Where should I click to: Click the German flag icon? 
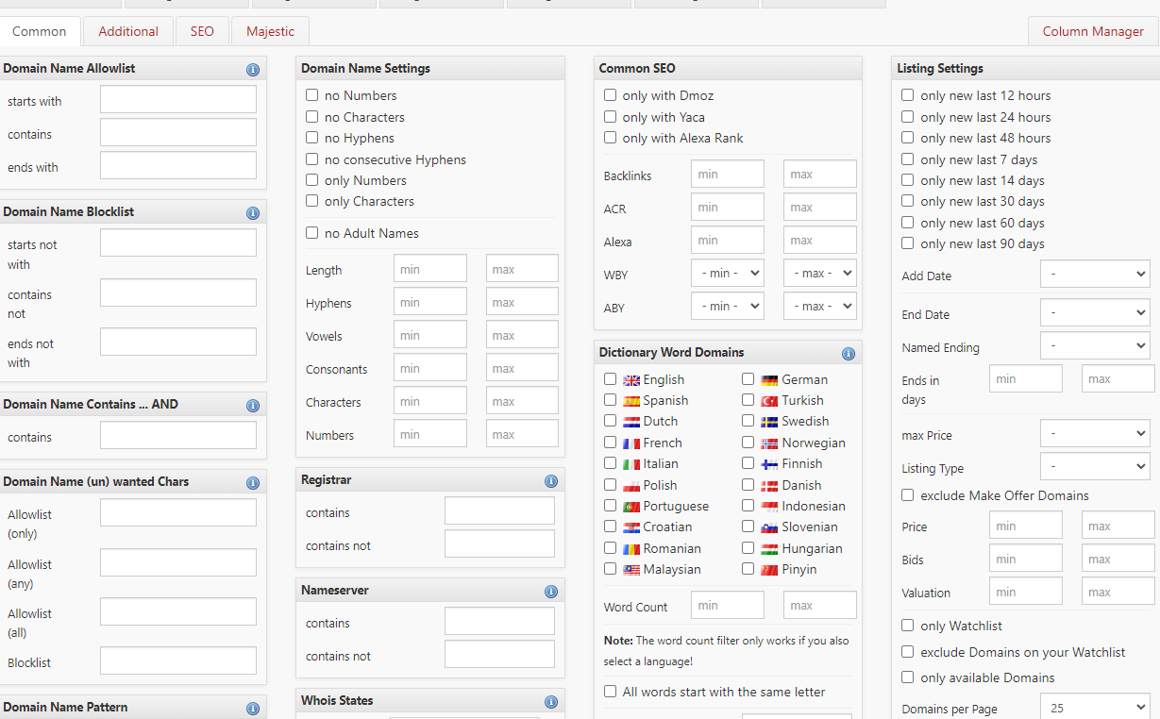[x=769, y=380]
